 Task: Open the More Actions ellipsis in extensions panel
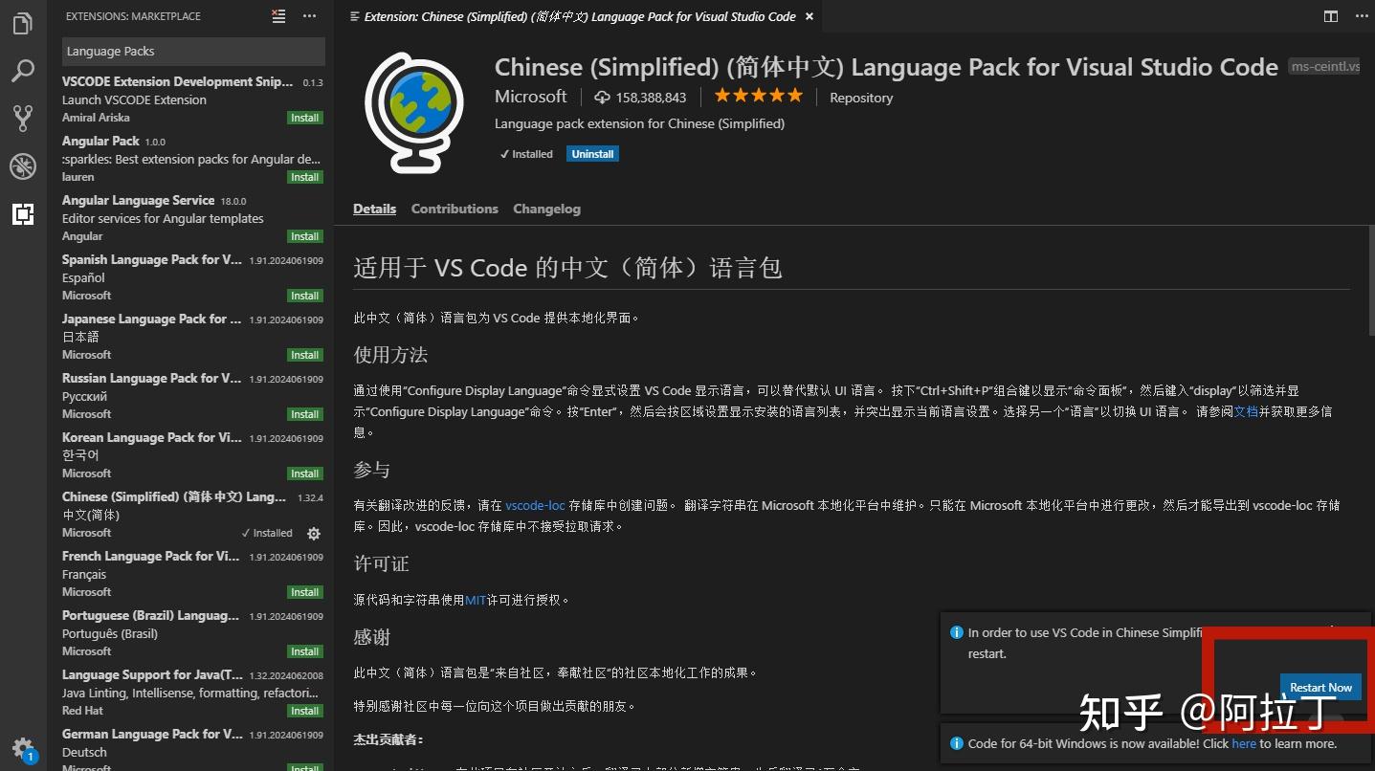pos(309,15)
